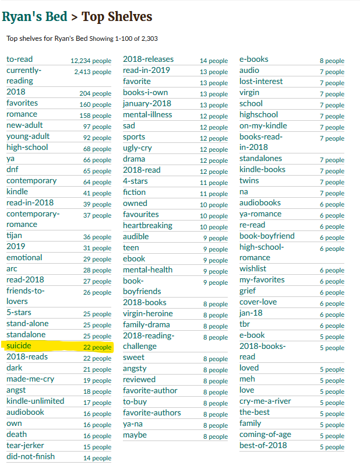360x465 pixels.
Task: Open the Ryan's Bed book title link
Action: click(34, 16)
